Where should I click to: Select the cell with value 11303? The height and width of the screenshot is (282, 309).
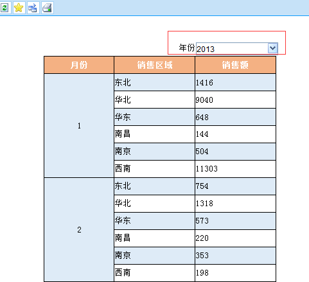point(235,169)
